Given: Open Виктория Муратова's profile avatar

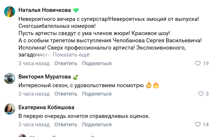Looking at the screenshot, I should [x=10, y=78].
